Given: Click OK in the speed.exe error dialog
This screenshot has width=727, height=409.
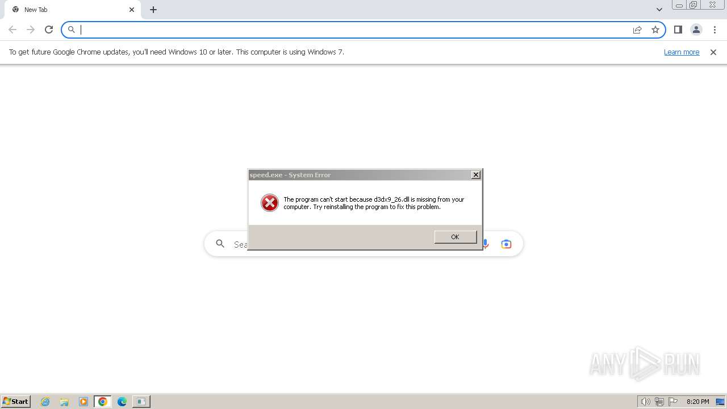Looking at the screenshot, I should (455, 237).
